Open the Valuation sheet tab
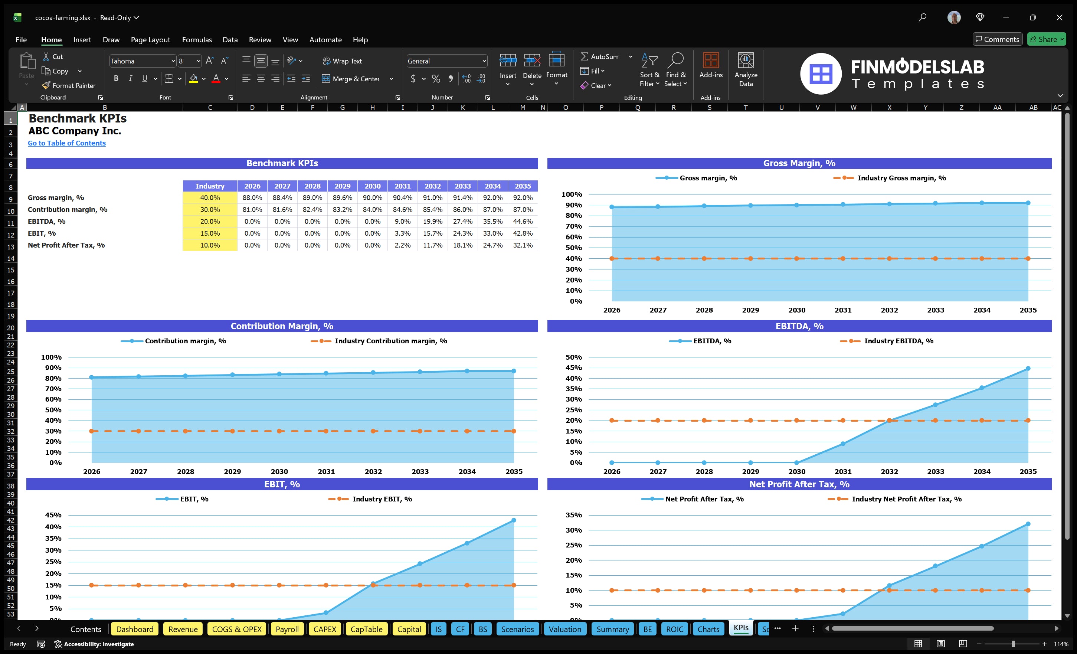This screenshot has height=654, width=1077. click(565, 629)
